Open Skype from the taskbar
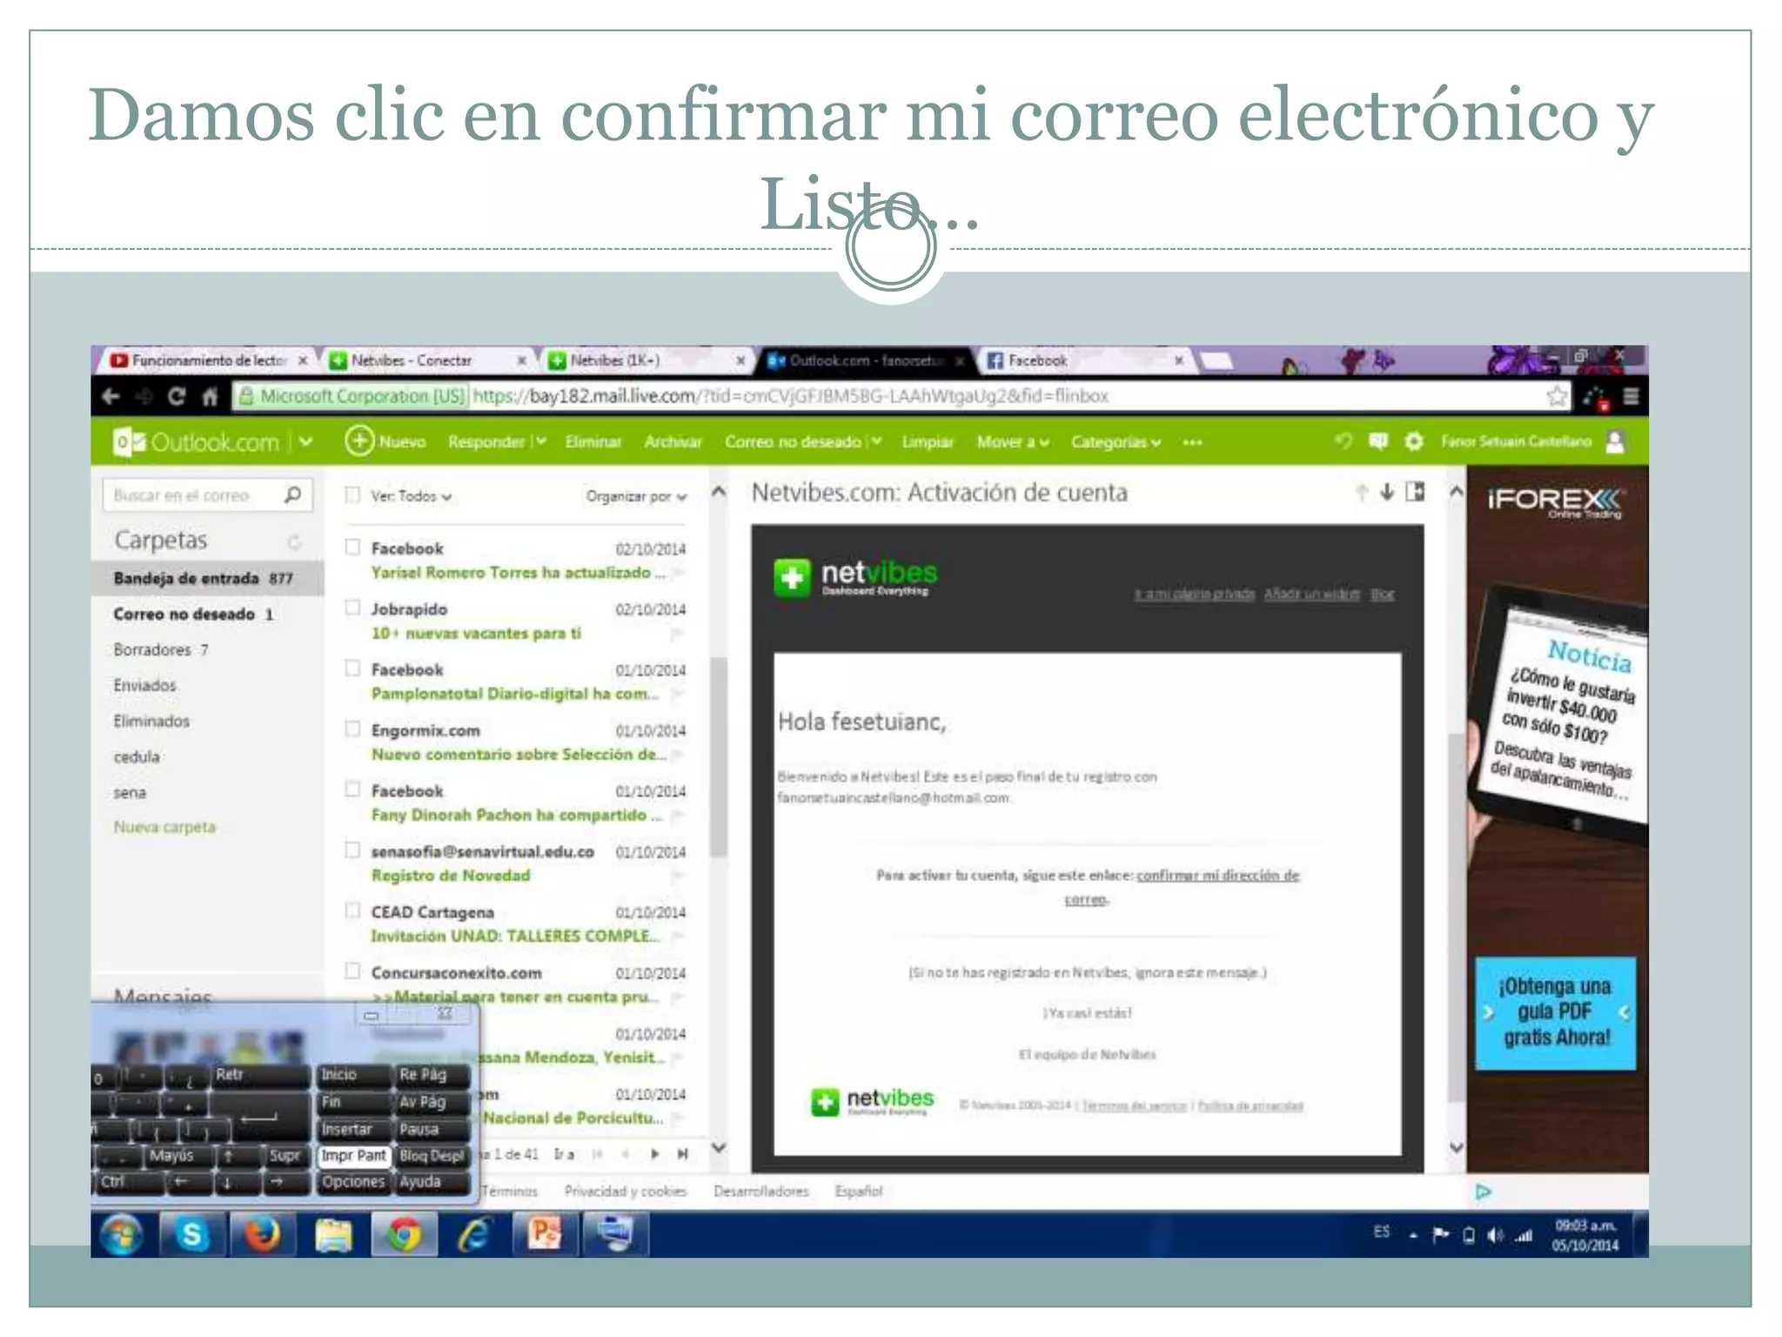The height and width of the screenshot is (1337, 1782). tap(192, 1234)
